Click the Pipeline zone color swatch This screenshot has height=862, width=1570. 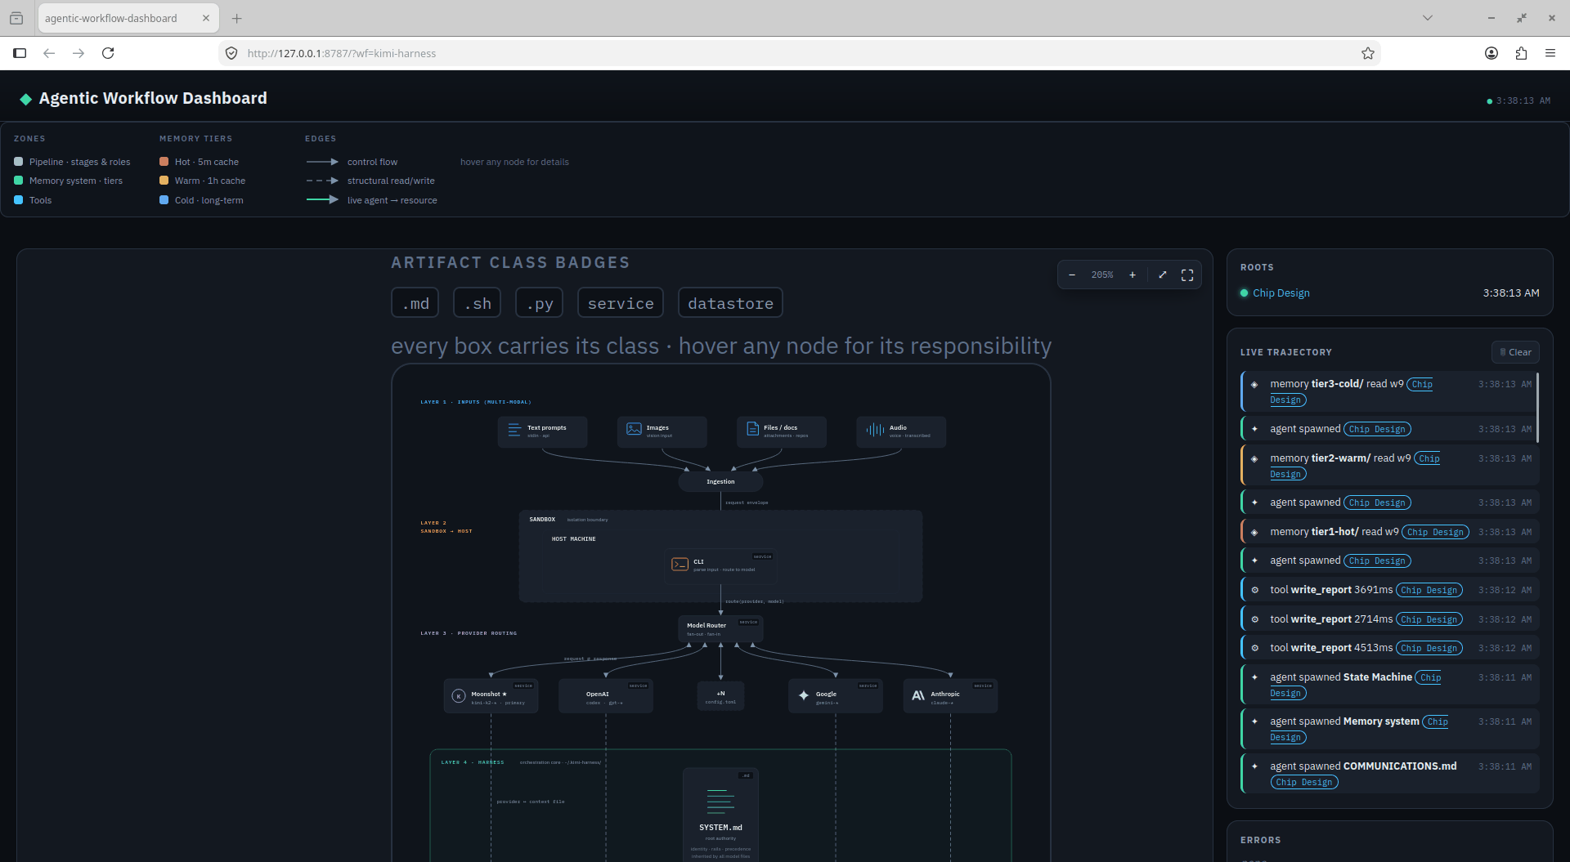coord(19,162)
